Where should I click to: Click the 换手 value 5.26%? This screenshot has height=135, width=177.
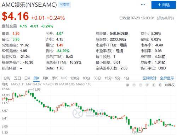[156, 33]
